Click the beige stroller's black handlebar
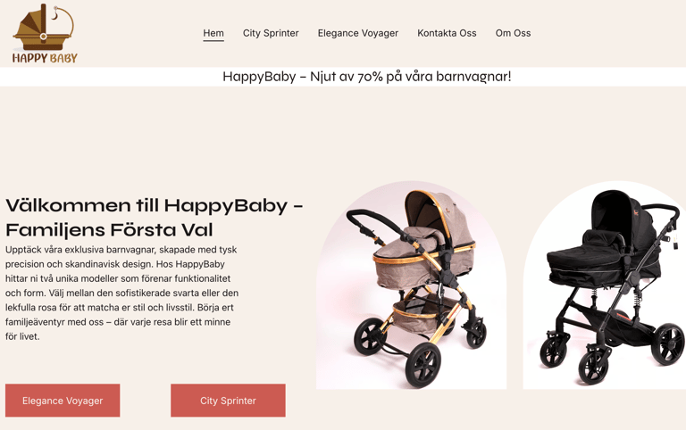 [x=372, y=219]
